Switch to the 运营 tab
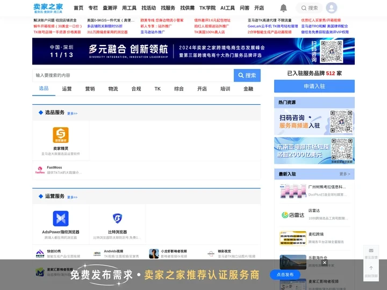The width and height of the screenshot is (387, 290). pyautogui.click(x=67, y=89)
